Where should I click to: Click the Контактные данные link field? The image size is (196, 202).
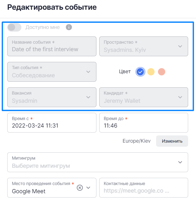(x=144, y=188)
